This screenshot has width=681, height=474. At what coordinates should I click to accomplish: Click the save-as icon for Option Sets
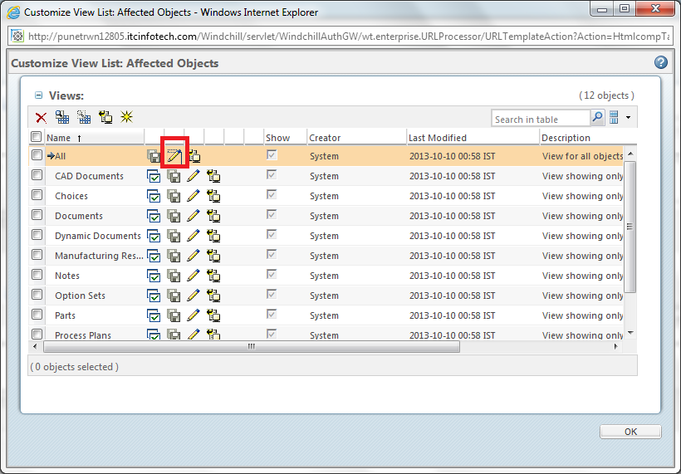click(174, 296)
